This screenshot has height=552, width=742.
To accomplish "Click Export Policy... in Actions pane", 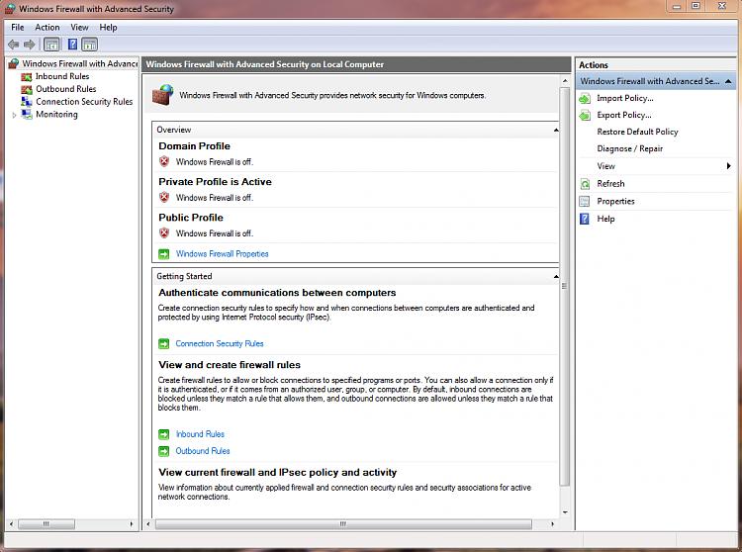I will click(623, 115).
